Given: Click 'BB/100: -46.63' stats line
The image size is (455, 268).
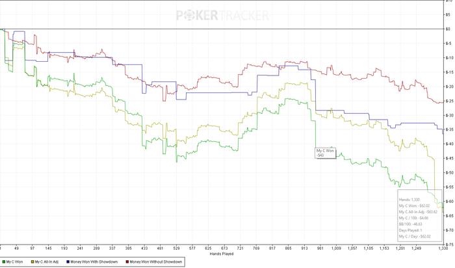Looking at the screenshot, I should pyautogui.click(x=411, y=224).
